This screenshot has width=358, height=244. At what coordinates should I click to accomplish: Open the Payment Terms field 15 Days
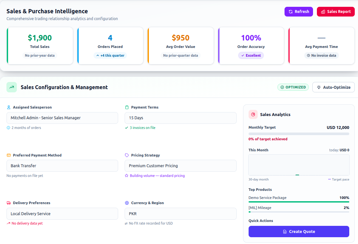click(181, 118)
